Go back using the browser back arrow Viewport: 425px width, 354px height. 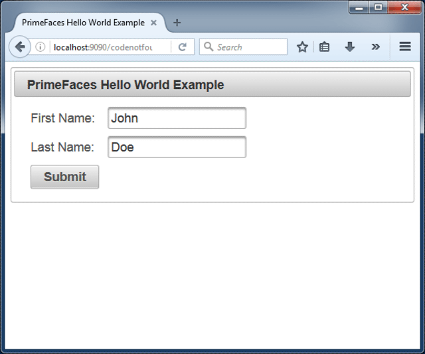pos(20,47)
